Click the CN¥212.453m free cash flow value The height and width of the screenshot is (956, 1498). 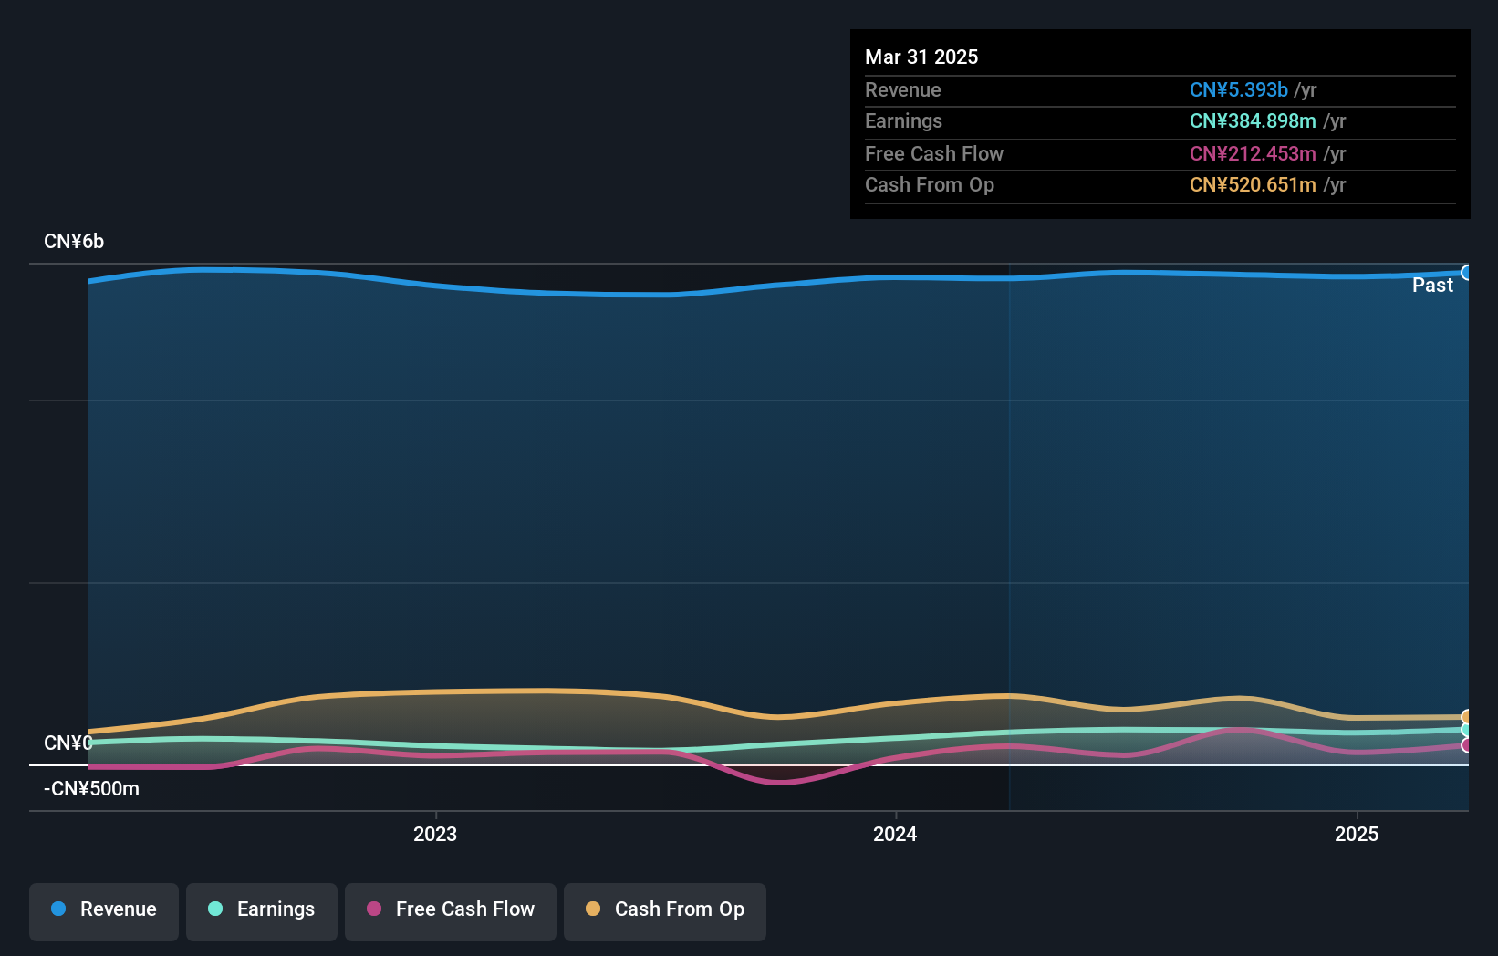click(1253, 153)
